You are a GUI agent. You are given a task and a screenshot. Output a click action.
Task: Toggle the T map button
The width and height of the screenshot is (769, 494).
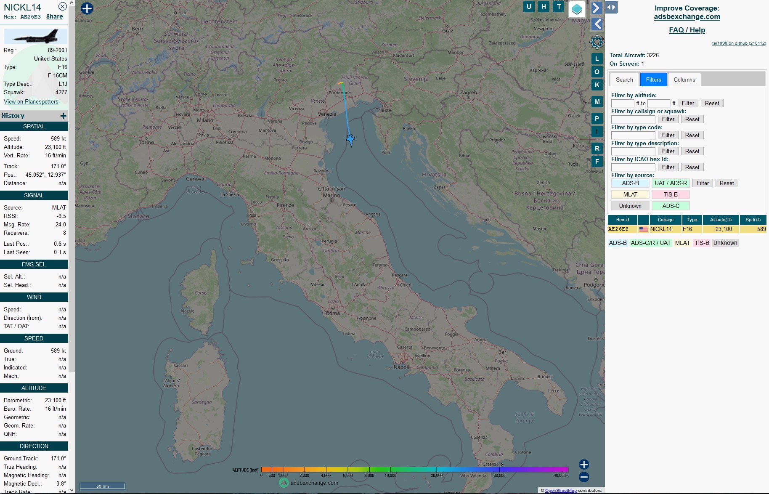click(x=559, y=6)
